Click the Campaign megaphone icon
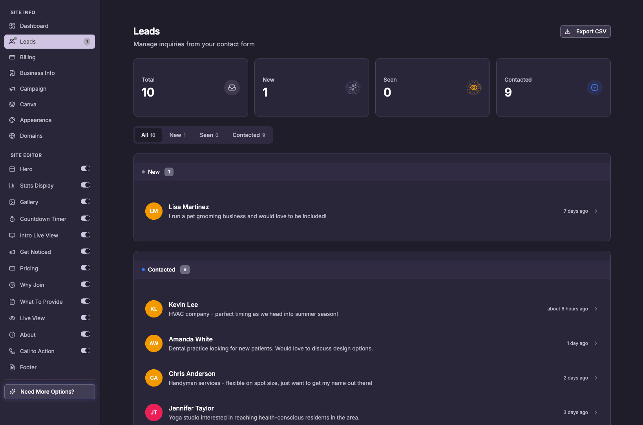The width and height of the screenshot is (643, 425). pos(12,88)
